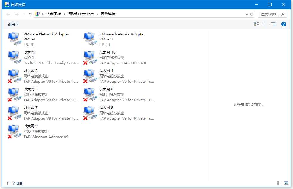293x189 pixels.
Task: Select the 以太网 10 adapter icon
Action: click(90, 57)
